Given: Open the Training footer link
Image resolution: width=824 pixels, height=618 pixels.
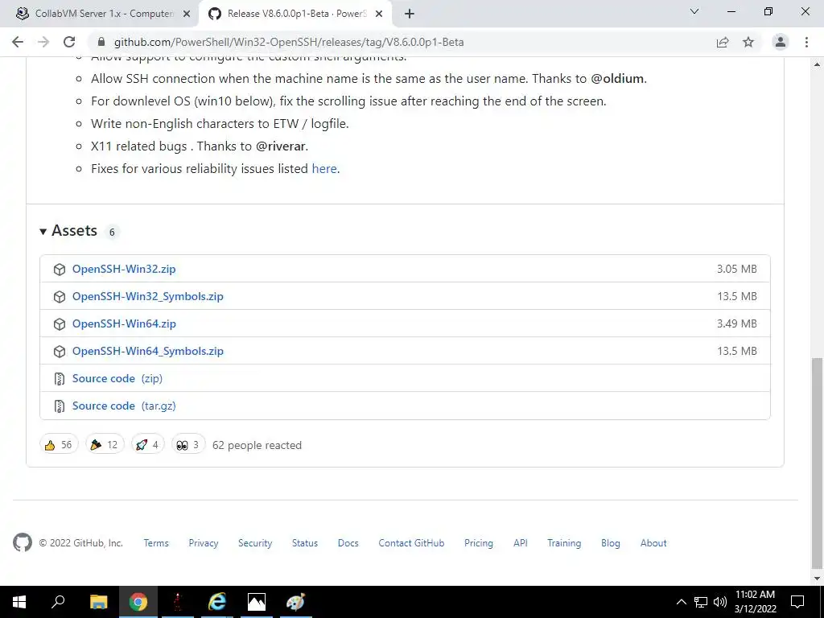Looking at the screenshot, I should tap(564, 543).
